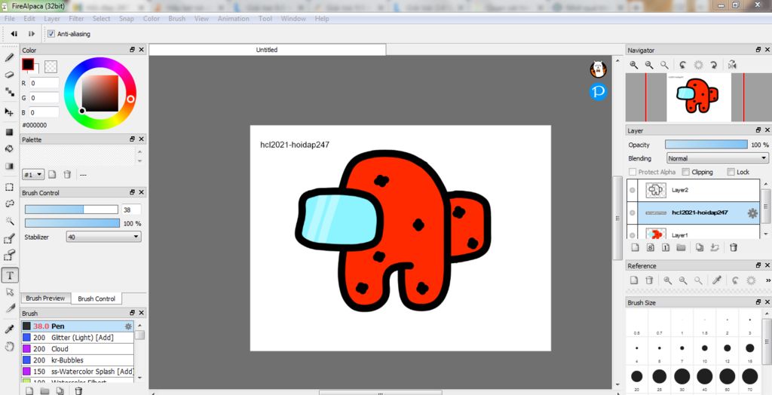Open the Filter menu
The height and width of the screenshot is (395, 772).
76,19
